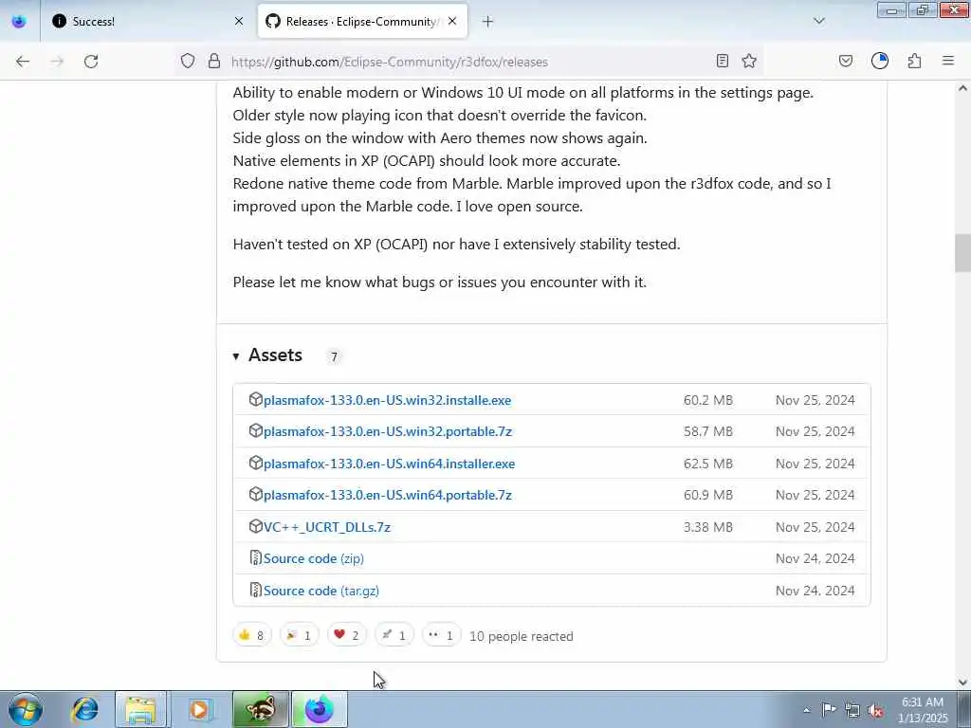Click the 3.38 MB size text
971x728 pixels.
click(x=707, y=527)
